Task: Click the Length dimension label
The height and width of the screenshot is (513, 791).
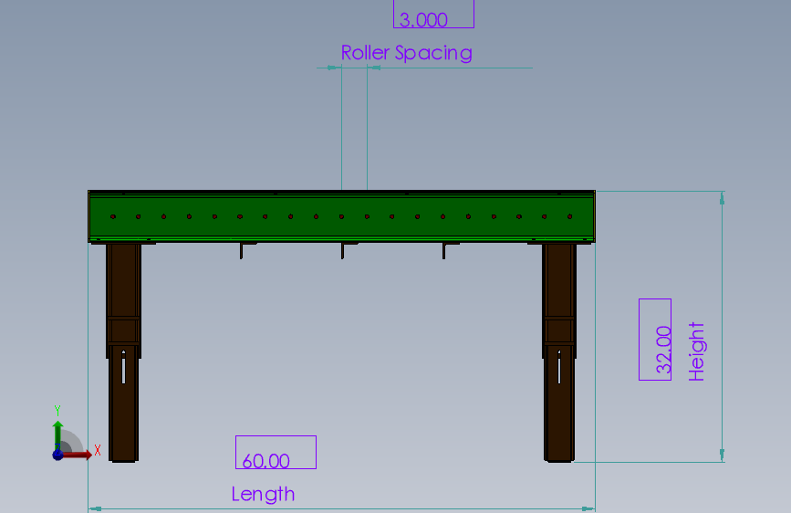Action: coord(263,495)
